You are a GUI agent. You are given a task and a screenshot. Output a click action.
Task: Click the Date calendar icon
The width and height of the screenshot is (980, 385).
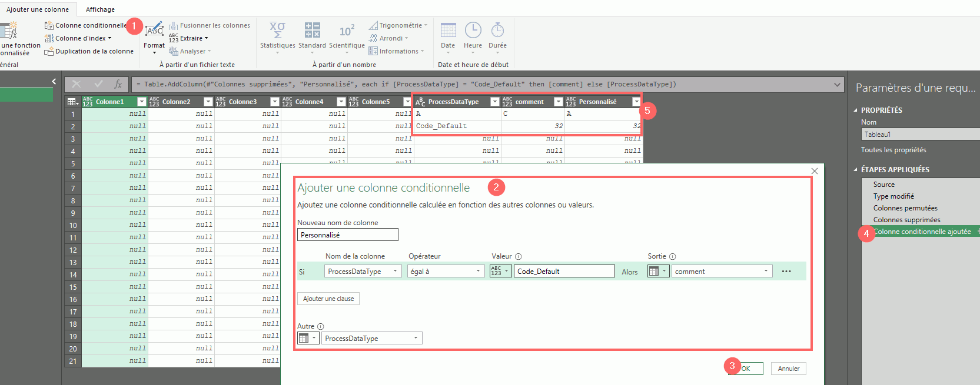448,30
